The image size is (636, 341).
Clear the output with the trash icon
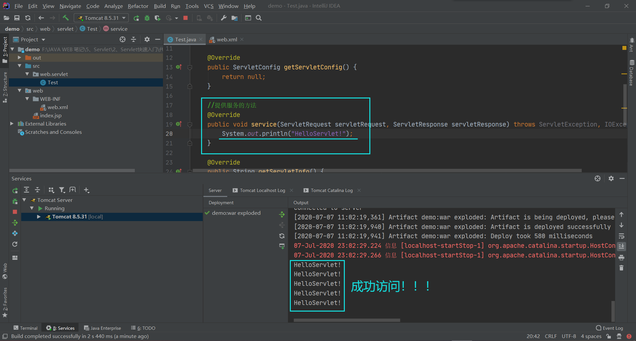point(621,268)
